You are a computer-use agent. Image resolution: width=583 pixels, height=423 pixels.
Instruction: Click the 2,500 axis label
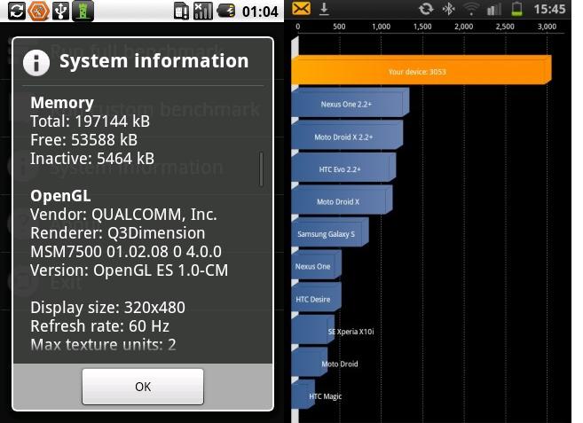tap(505, 27)
